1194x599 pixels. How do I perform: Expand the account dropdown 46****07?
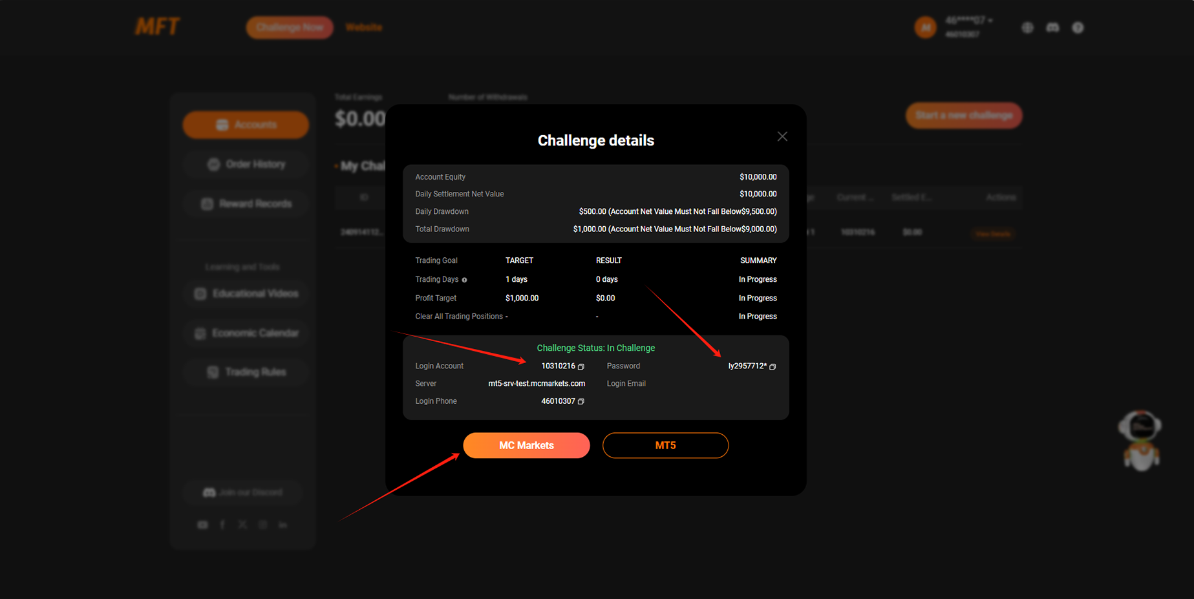pos(969,21)
